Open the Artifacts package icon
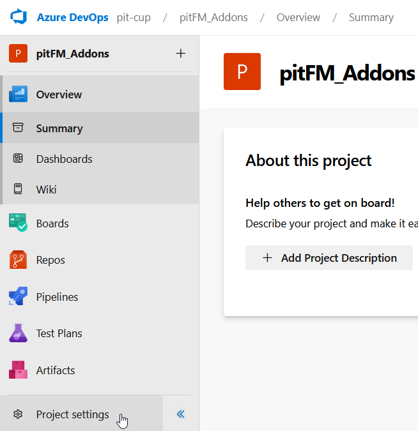Image resolution: width=418 pixels, height=431 pixels. 18,370
